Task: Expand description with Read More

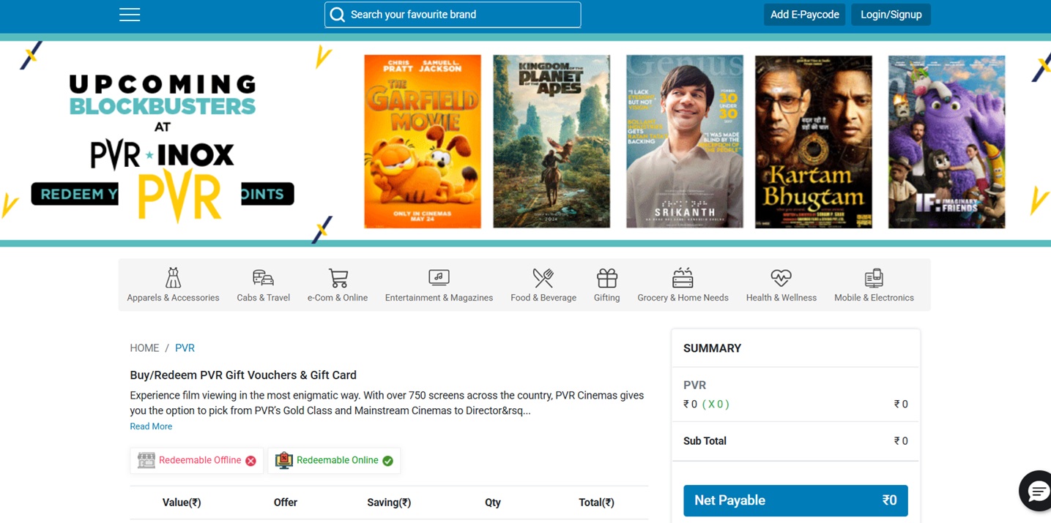Action: 151,426
